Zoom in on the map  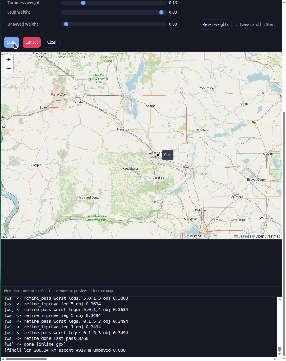coord(9,60)
